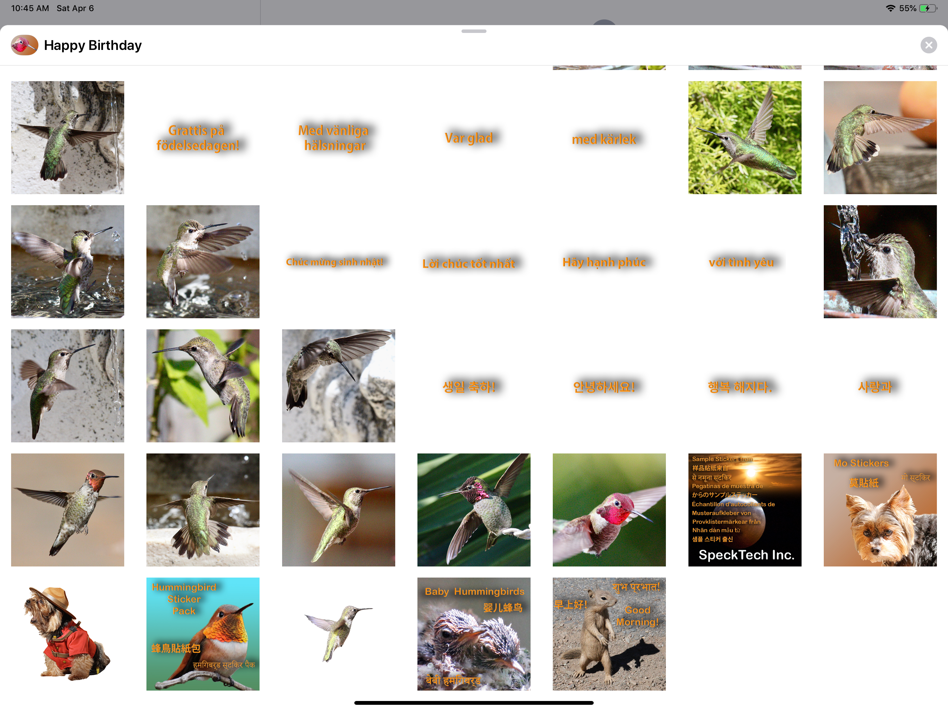Tap the '안녕하세요!' sticker
Image resolution: width=948 pixels, height=710 pixels.
[x=604, y=387]
